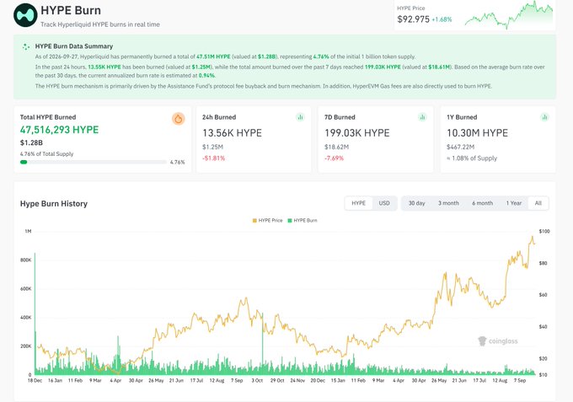Click the 3 Oct axis label
The height and width of the screenshot is (402, 573).
(257, 380)
